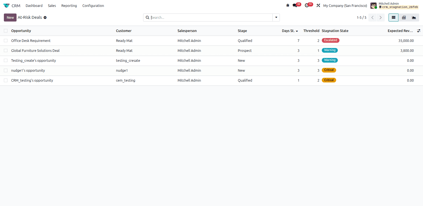Open the Configuration menu

coord(93,6)
